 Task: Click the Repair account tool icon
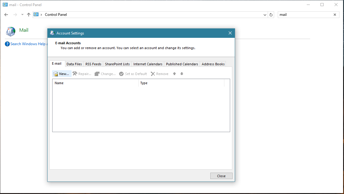[75, 74]
